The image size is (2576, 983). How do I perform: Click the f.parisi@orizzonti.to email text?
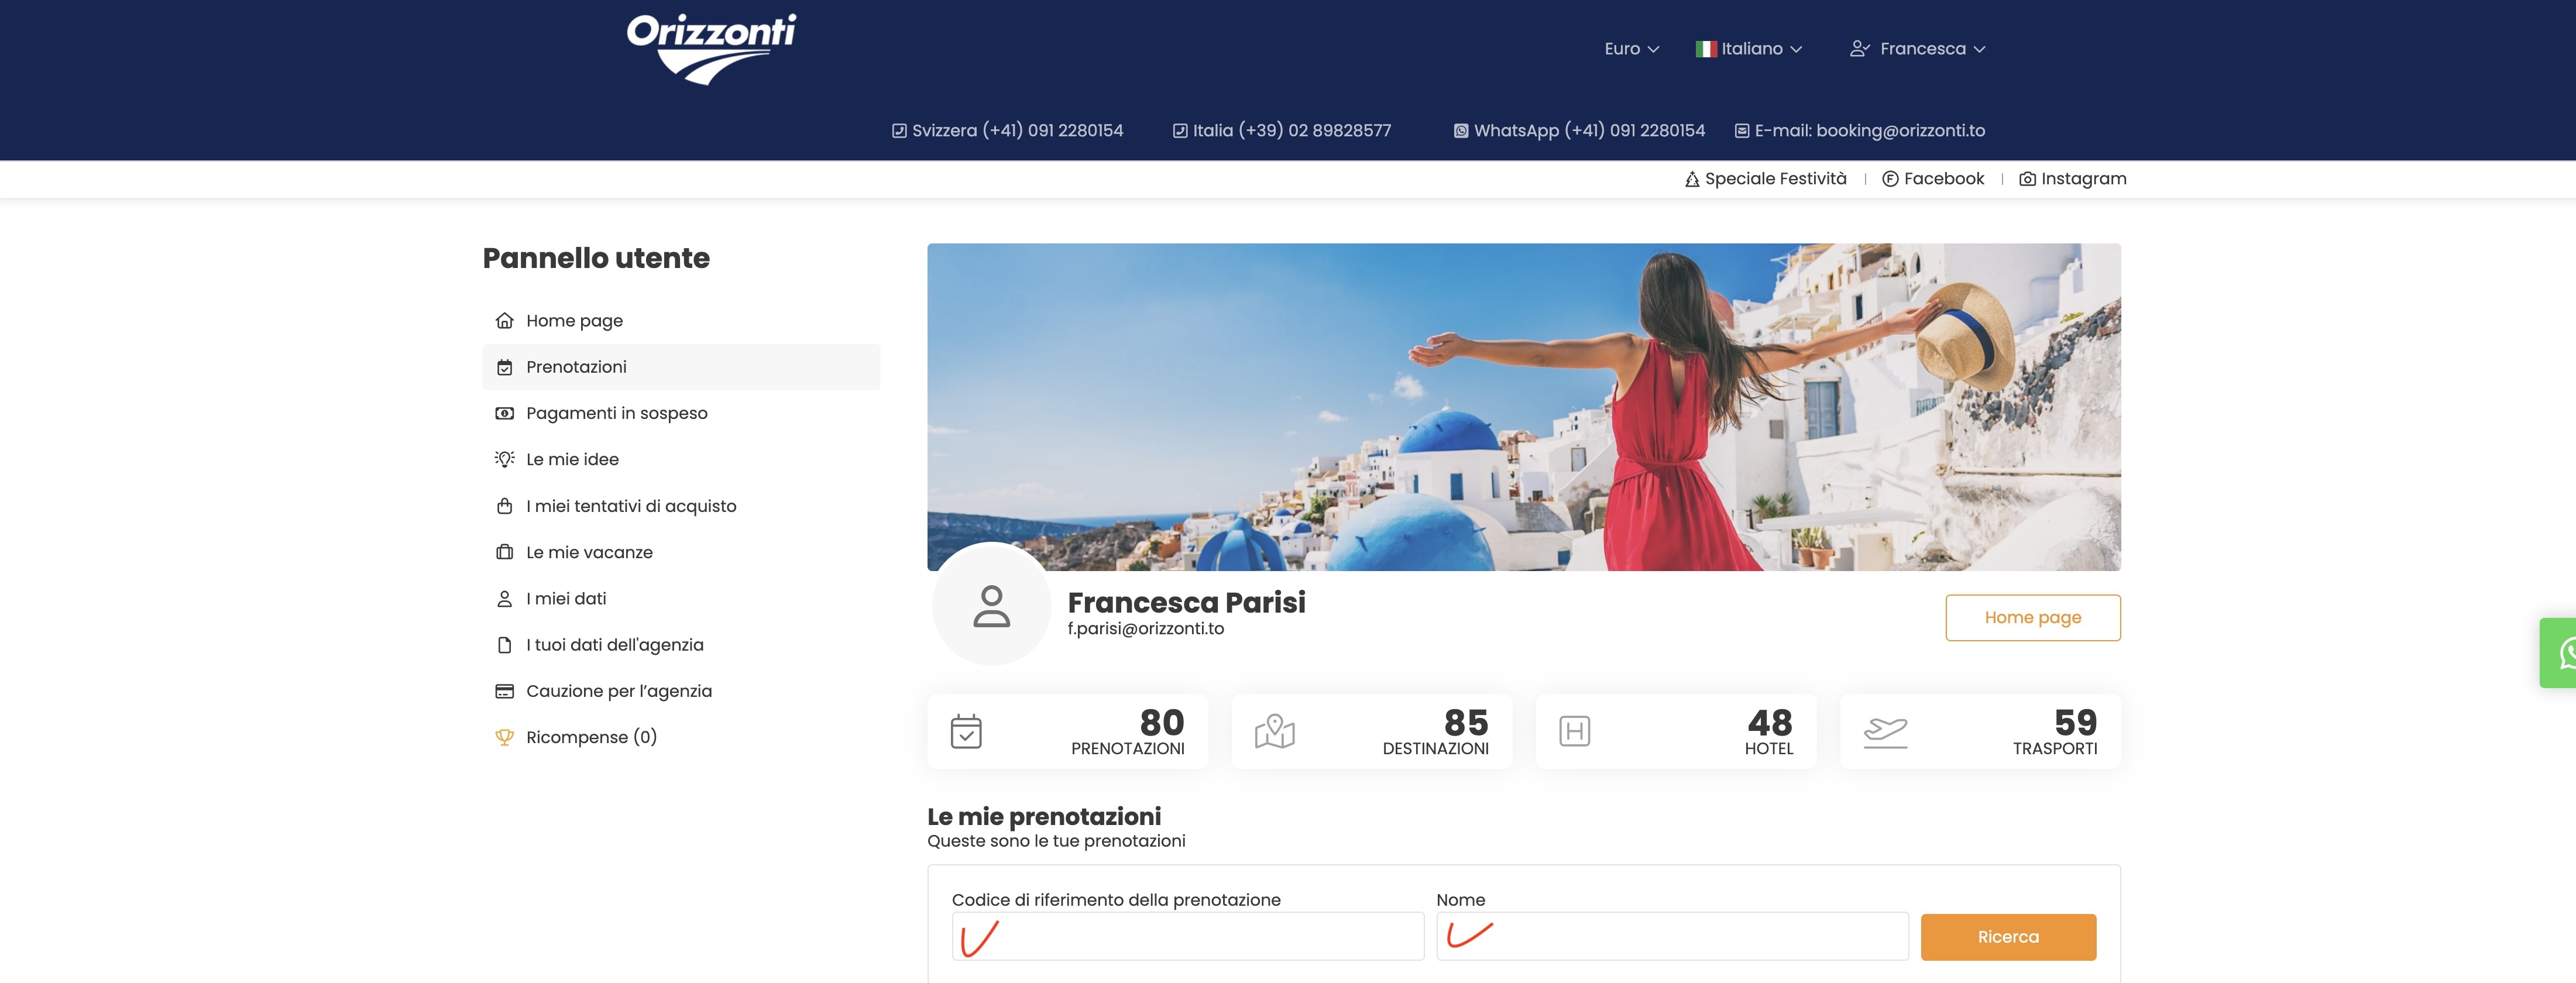tap(1145, 629)
